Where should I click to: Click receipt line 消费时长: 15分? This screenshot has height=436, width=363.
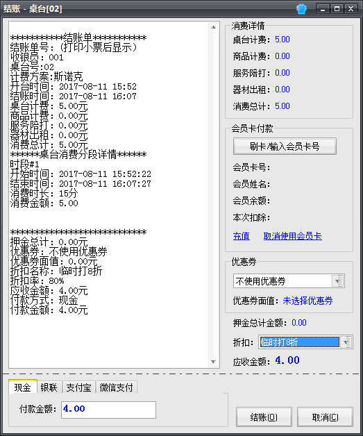click(x=44, y=193)
